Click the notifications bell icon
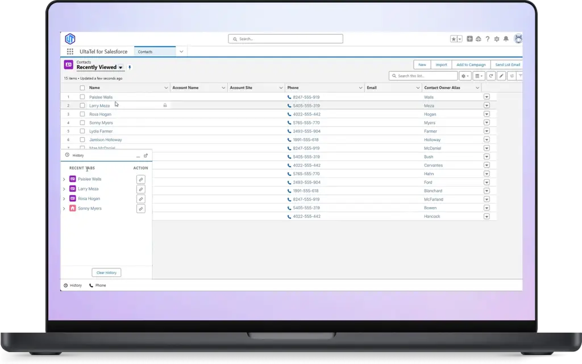This screenshot has width=582, height=364. click(x=506, y=39)
